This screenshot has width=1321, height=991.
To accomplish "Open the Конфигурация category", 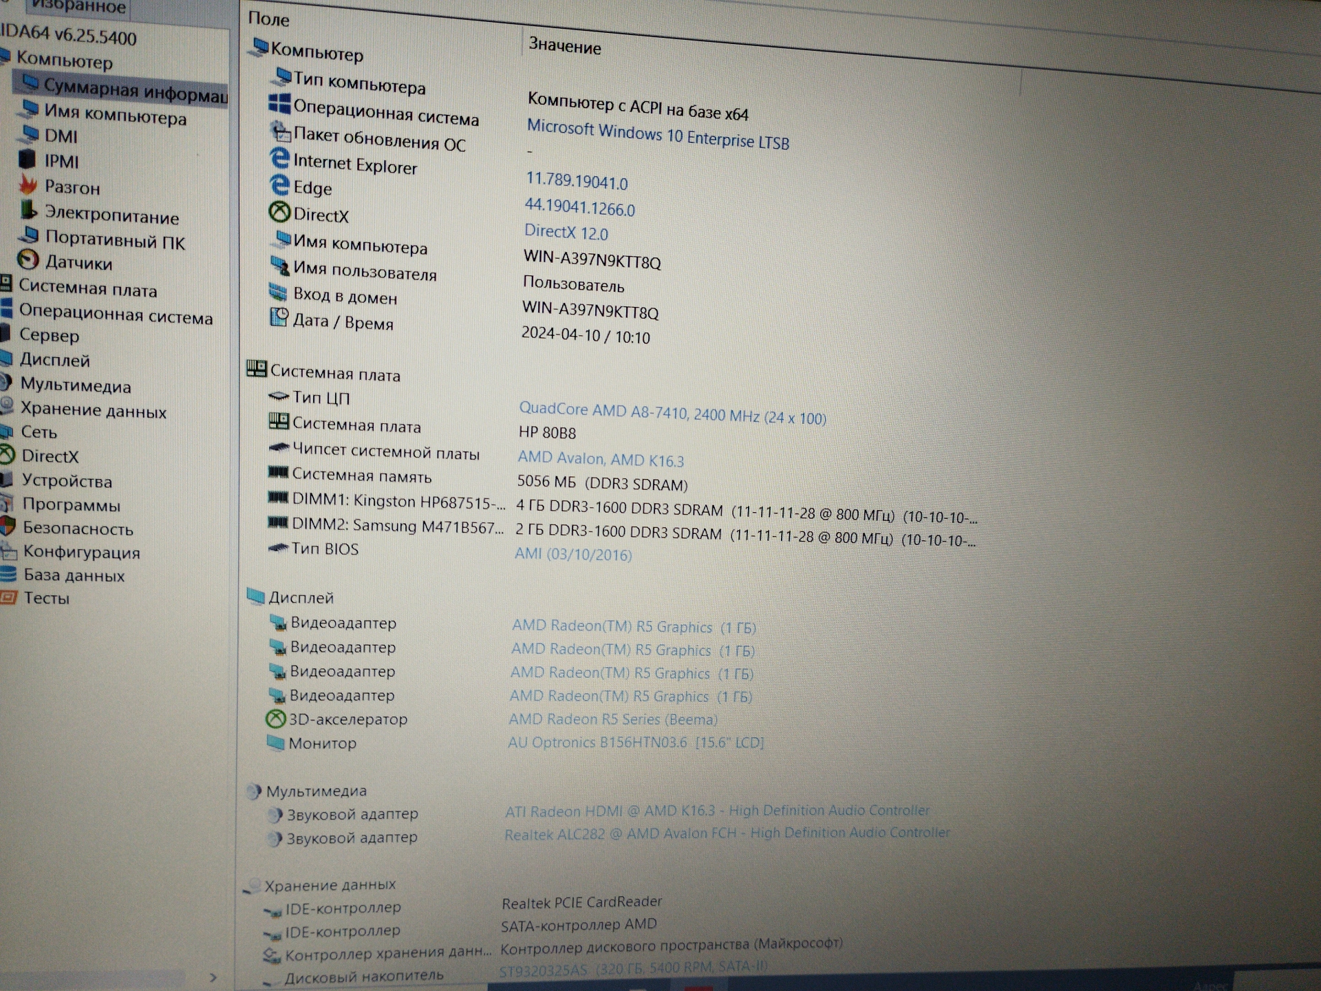I will click(x=81, y=552).
